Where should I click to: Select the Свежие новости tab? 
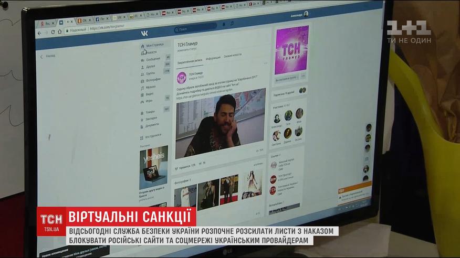[233, 56]
